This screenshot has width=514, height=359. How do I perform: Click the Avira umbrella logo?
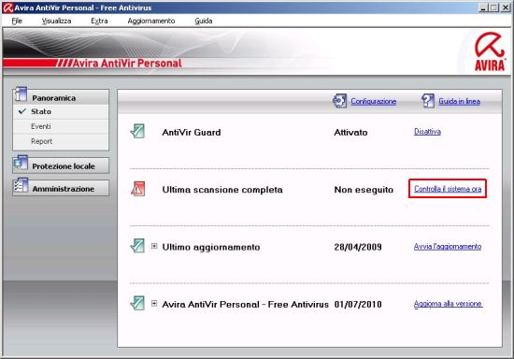[x=490, y=50]
